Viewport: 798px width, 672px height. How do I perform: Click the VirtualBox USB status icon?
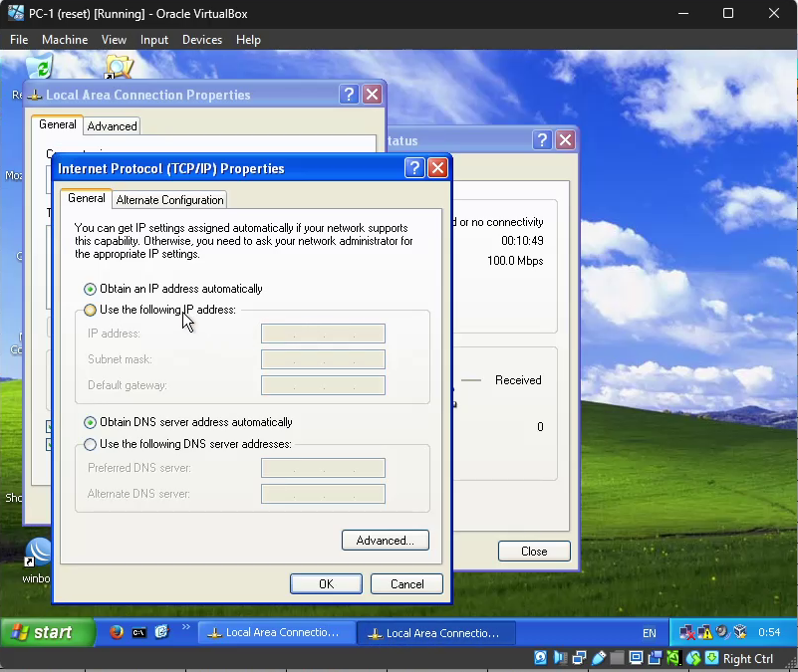click(x=599, y=658)
